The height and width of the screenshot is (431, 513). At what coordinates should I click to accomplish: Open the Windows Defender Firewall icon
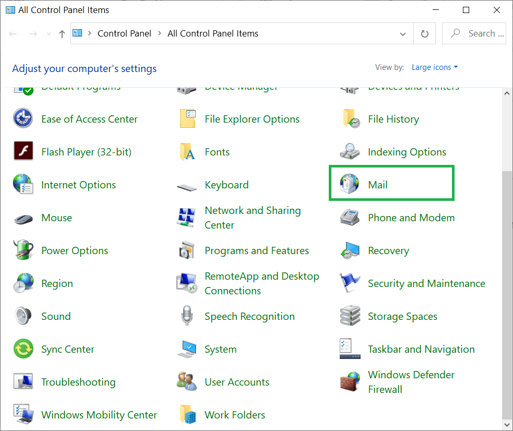(350, 381)
